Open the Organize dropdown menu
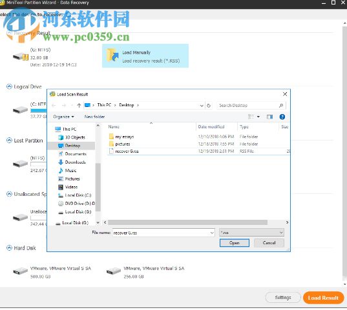The width and height of the screenshot is (347, 310). [63, 117]
